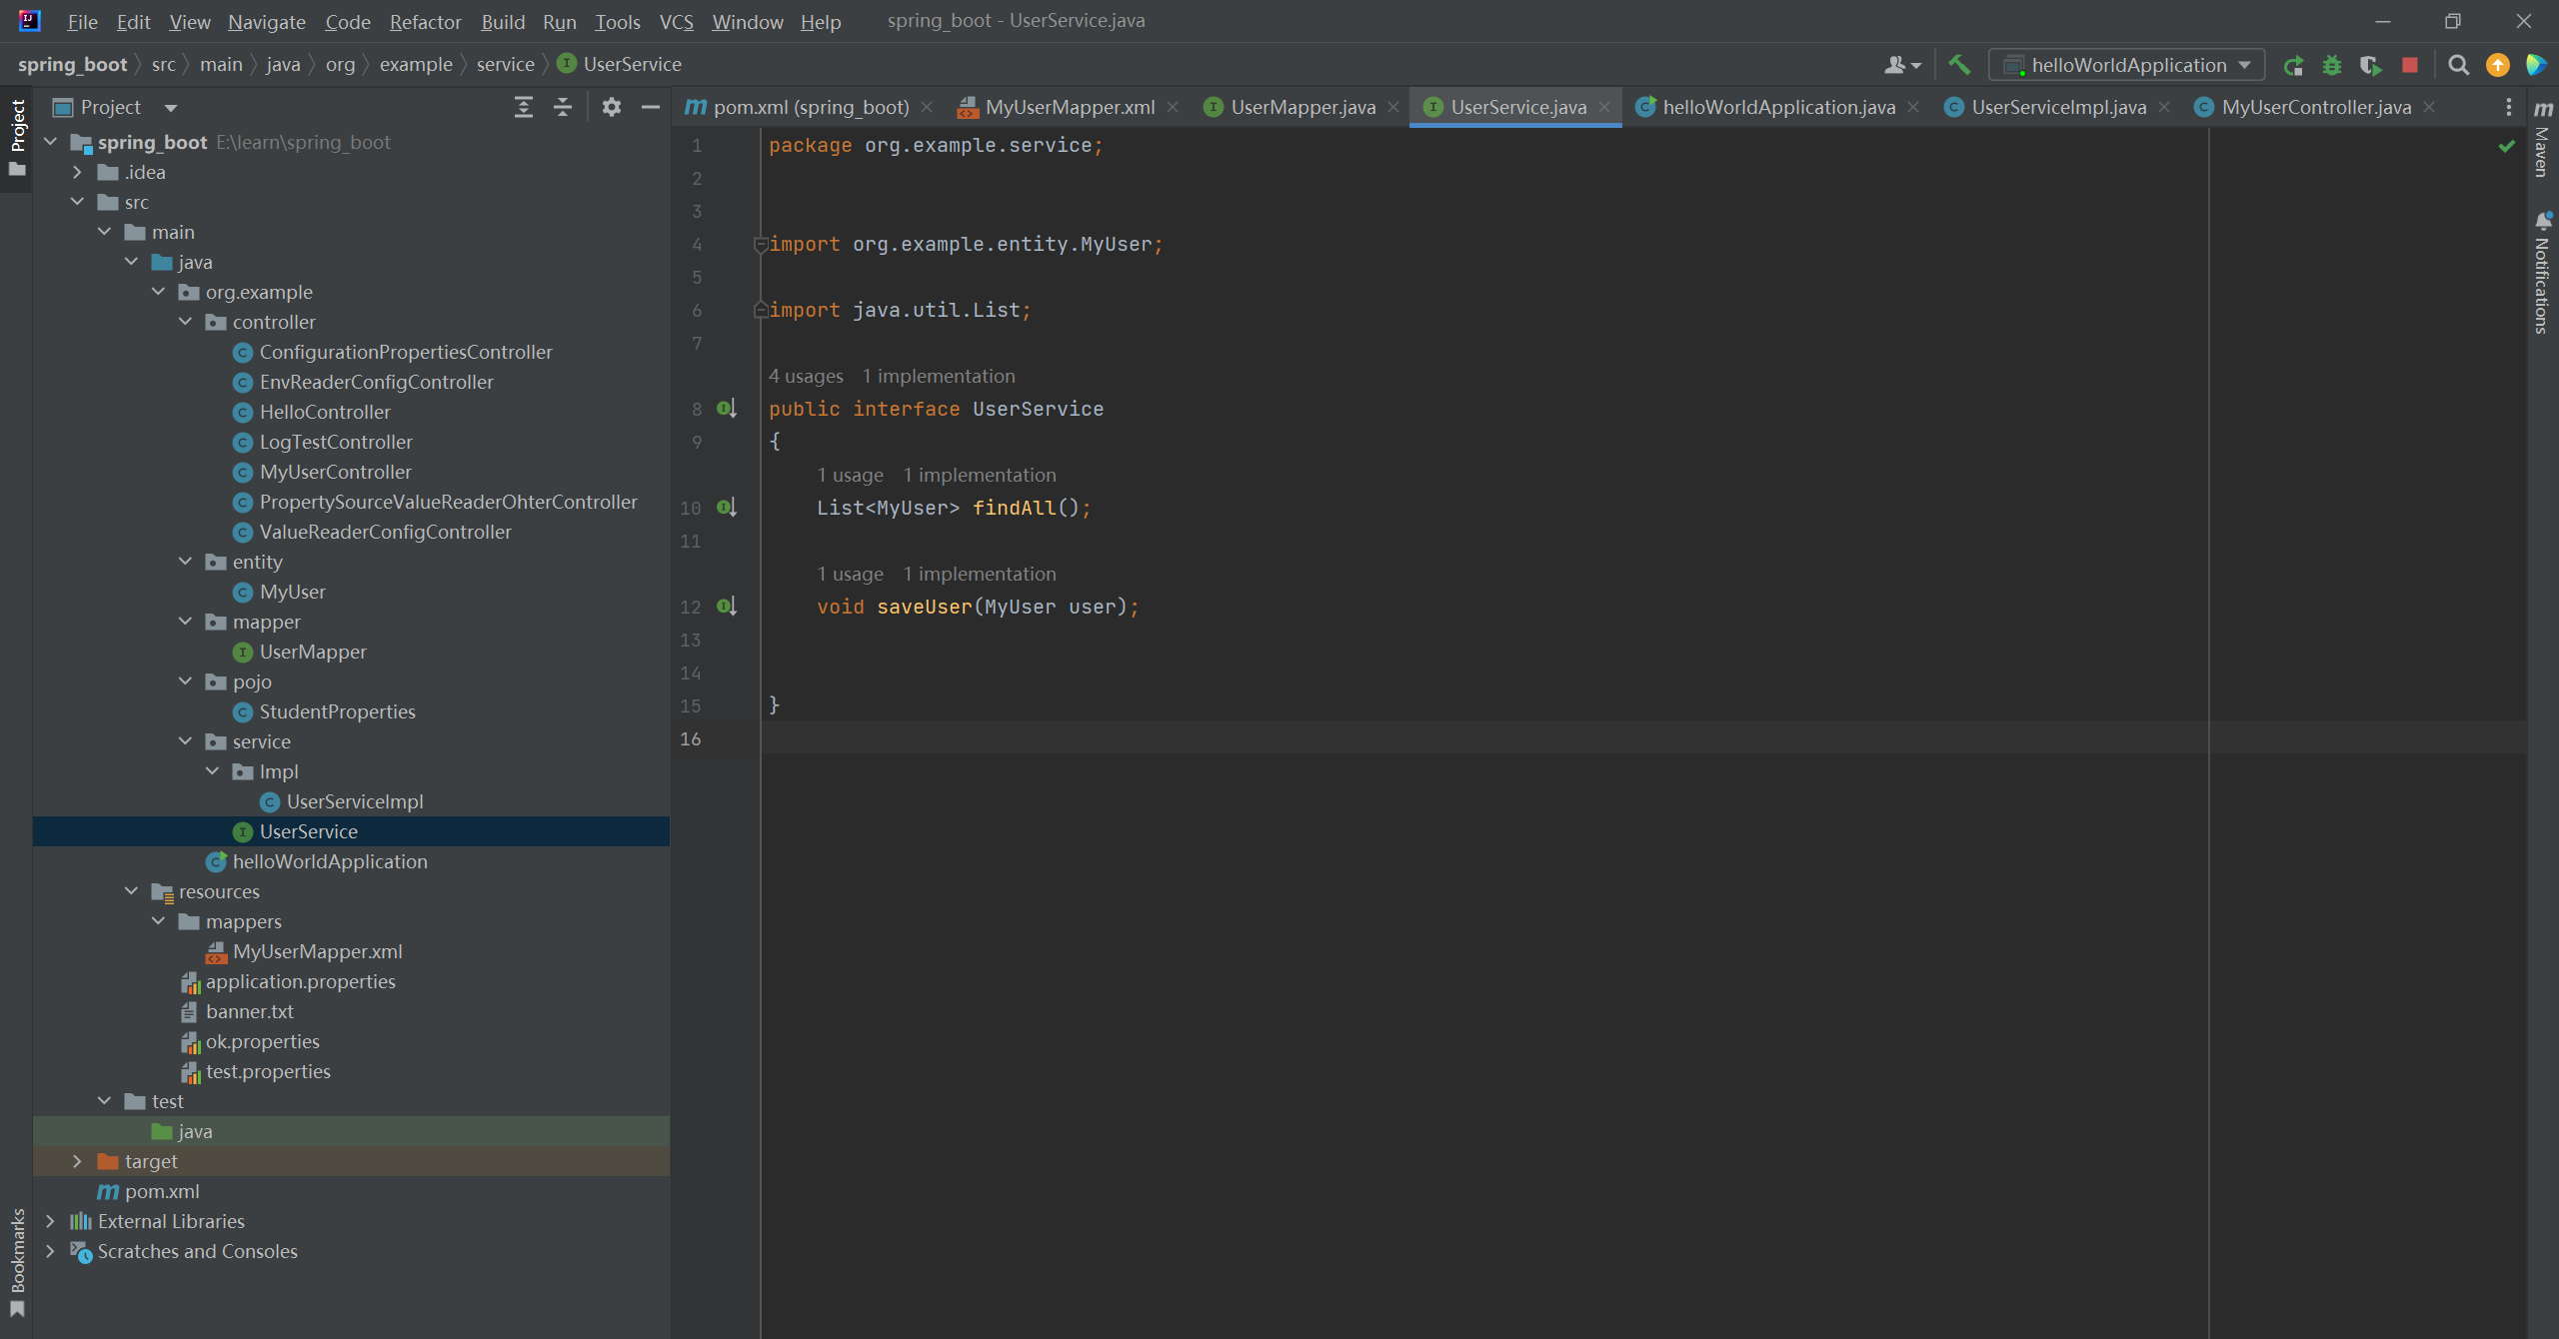Click the Build project hammer icon
The width and height of the screenshot is (2559, 1339).
[1959, 65]
